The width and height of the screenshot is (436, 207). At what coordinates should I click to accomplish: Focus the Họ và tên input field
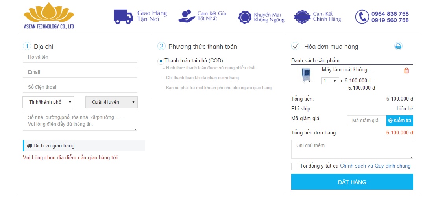[80, 57]
